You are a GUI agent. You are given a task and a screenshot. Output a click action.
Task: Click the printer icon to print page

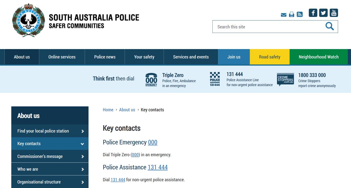(x=292, y=14)
